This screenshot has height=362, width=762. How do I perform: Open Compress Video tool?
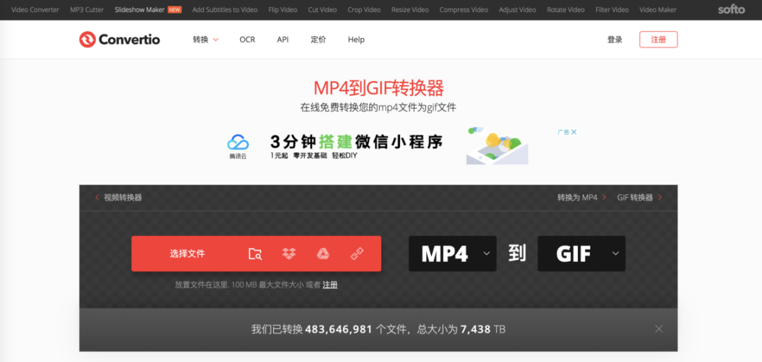coord(464,10)
